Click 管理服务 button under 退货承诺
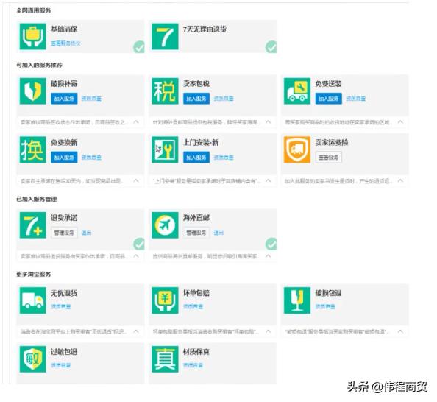Viewport: 437px width, 402px height. 64,233
